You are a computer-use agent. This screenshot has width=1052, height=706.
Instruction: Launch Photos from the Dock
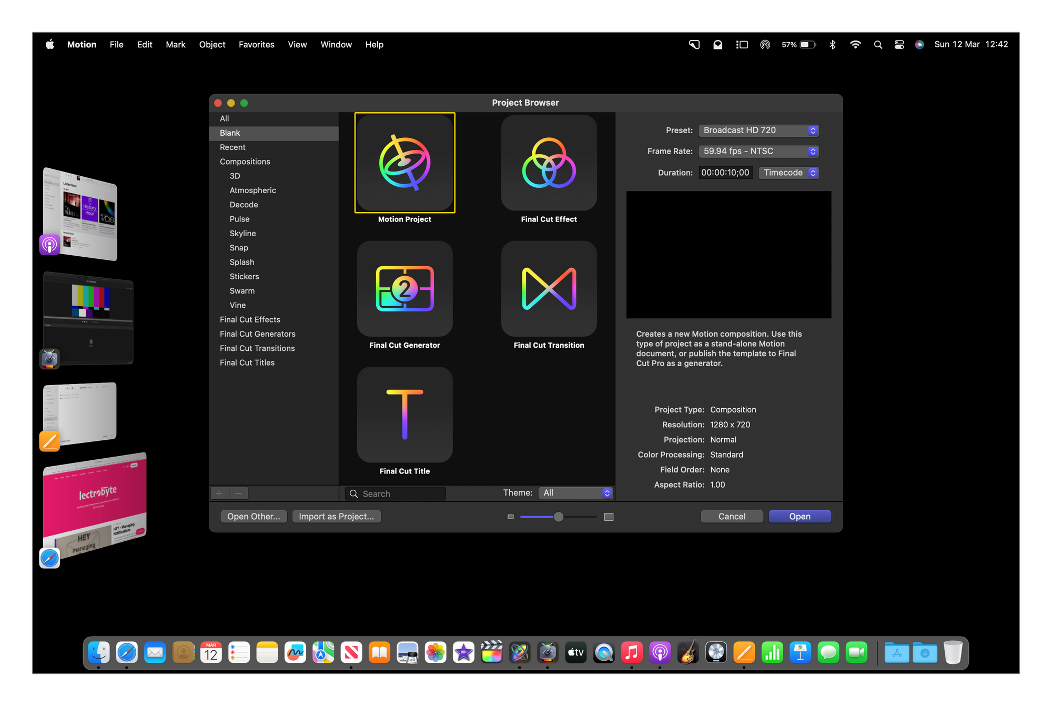pyautogui.click(x=436, y=653)
